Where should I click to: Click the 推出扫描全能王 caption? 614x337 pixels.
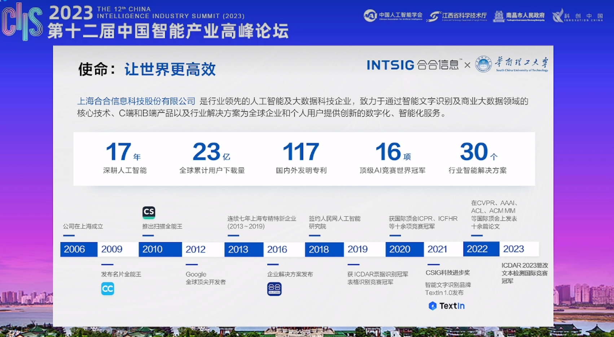(162, 226)
